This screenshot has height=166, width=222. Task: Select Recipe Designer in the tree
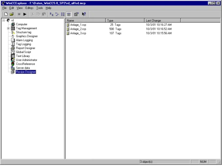pos(26,72)
